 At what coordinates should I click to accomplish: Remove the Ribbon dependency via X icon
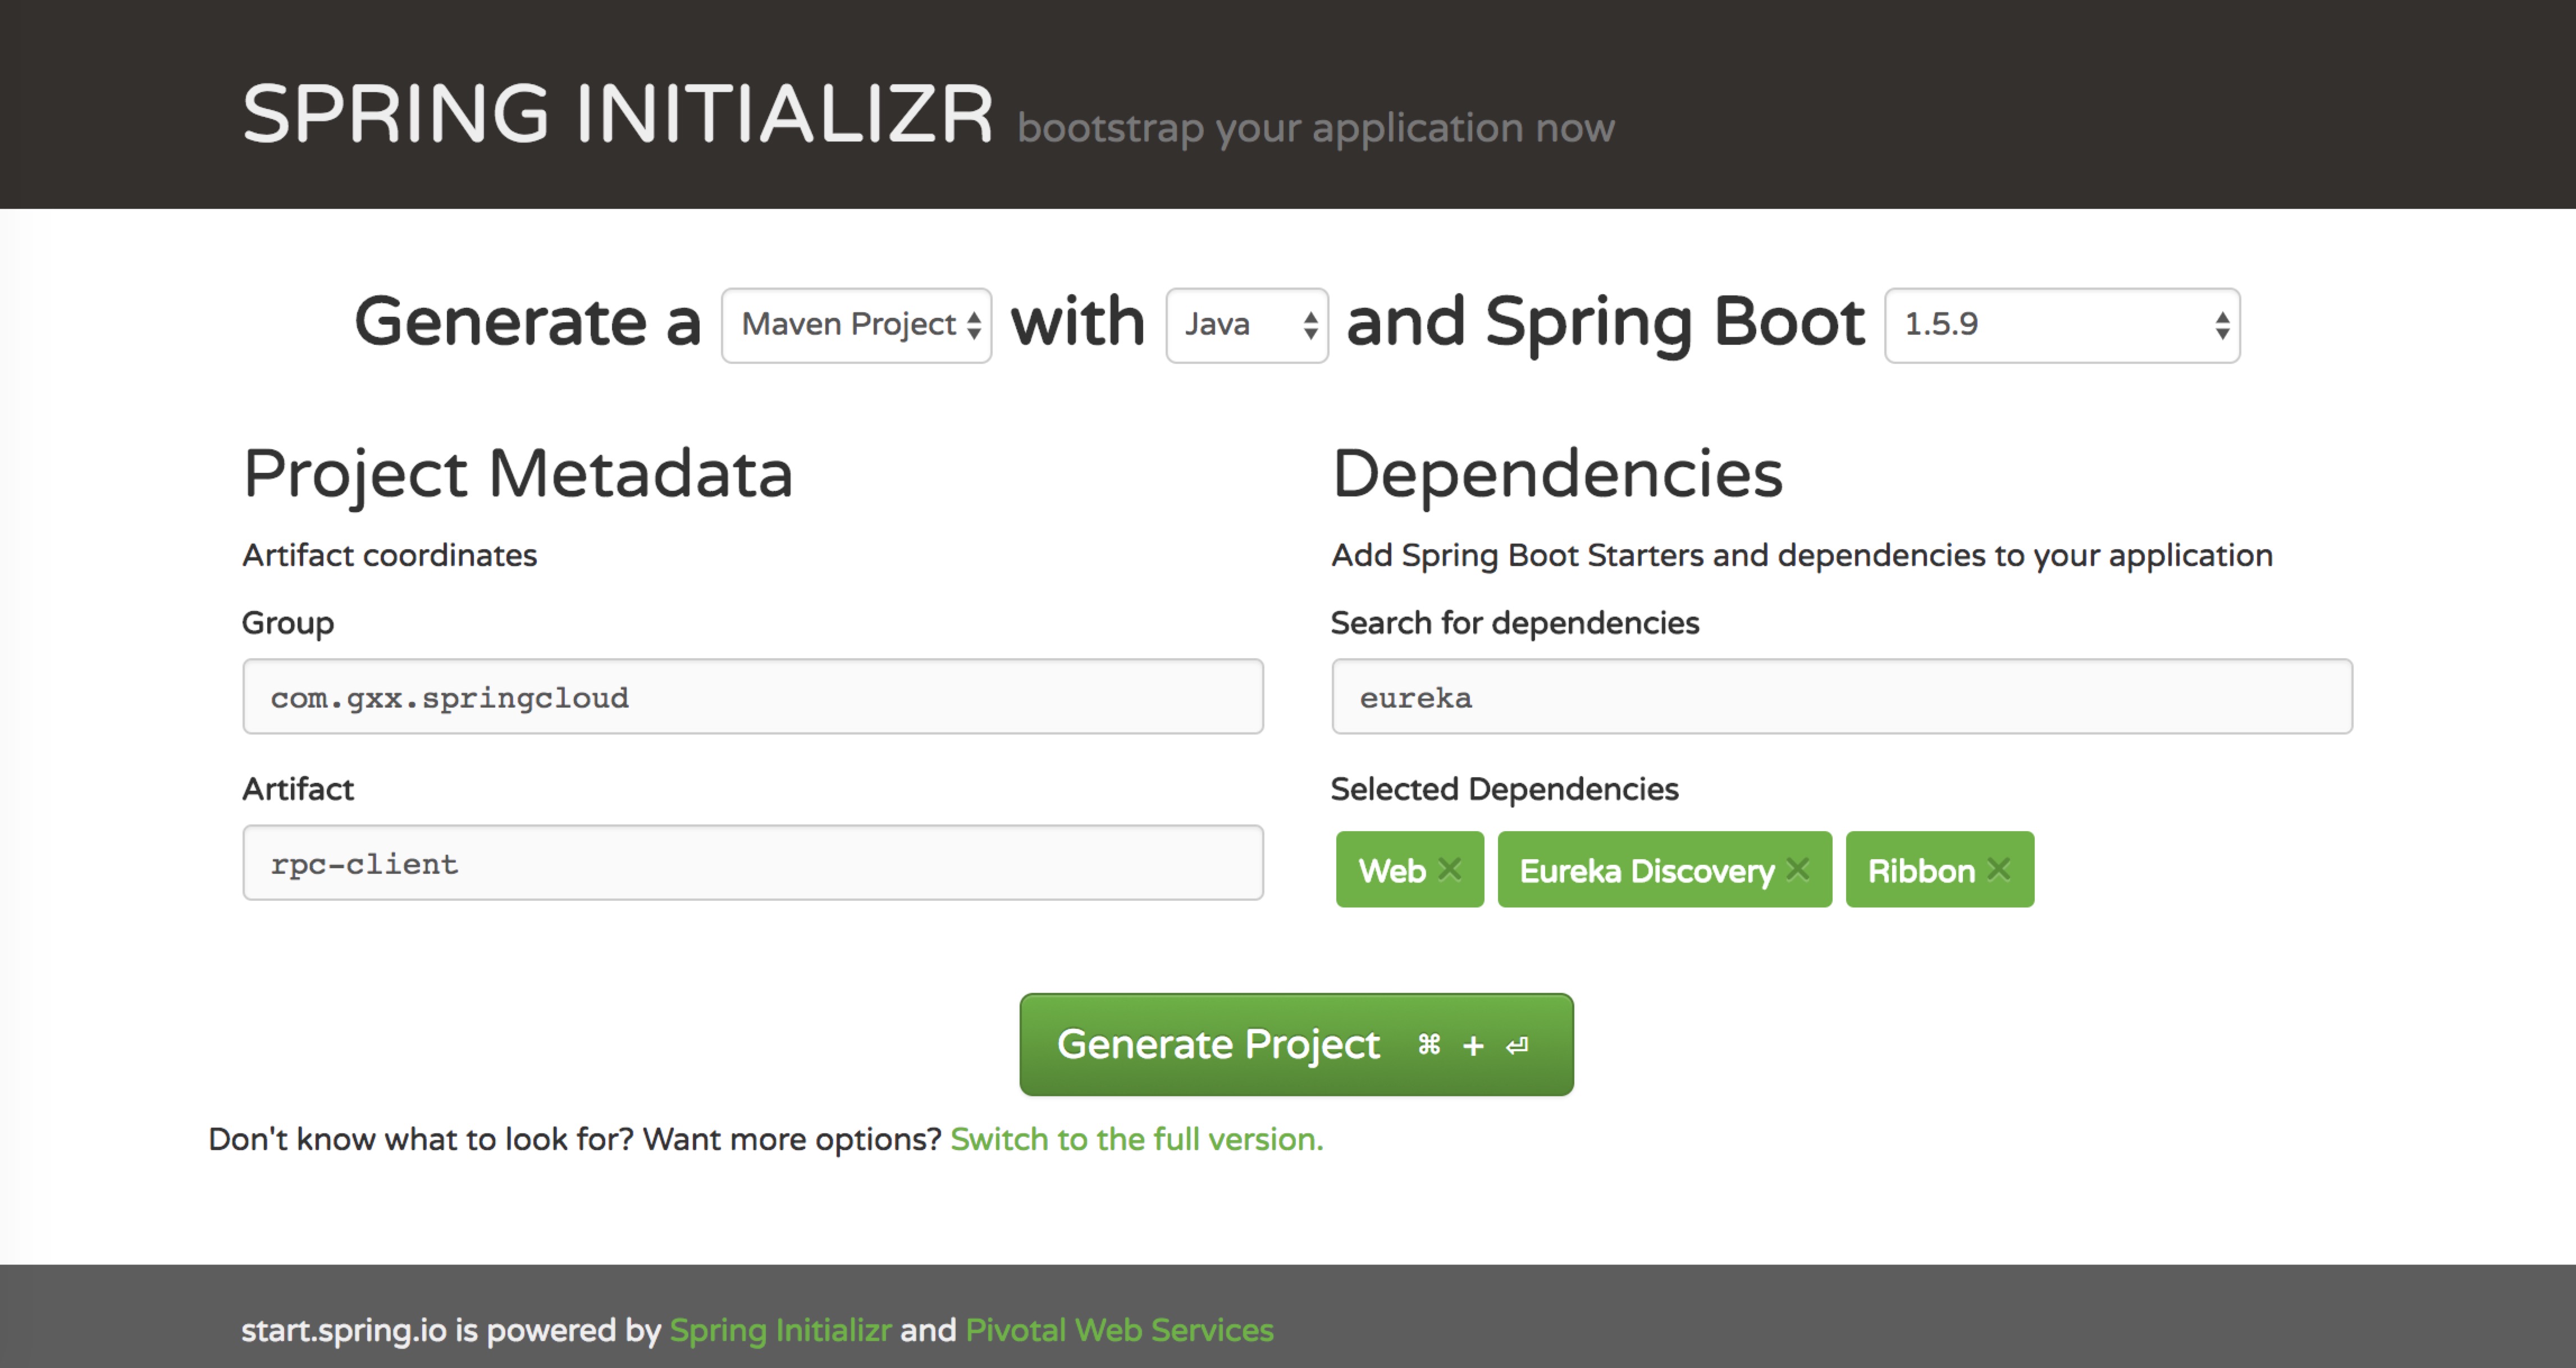coord(1999,869)
